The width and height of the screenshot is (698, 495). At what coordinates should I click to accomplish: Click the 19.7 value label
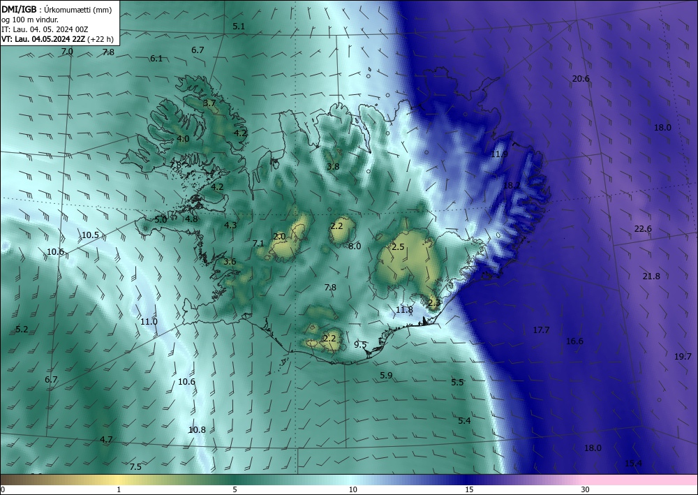(x=683, y=356)
